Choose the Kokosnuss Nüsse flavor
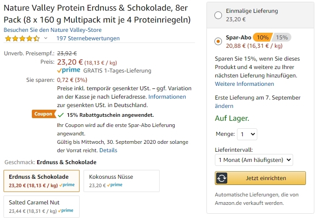317x219 pixels. tap(121, 181)
